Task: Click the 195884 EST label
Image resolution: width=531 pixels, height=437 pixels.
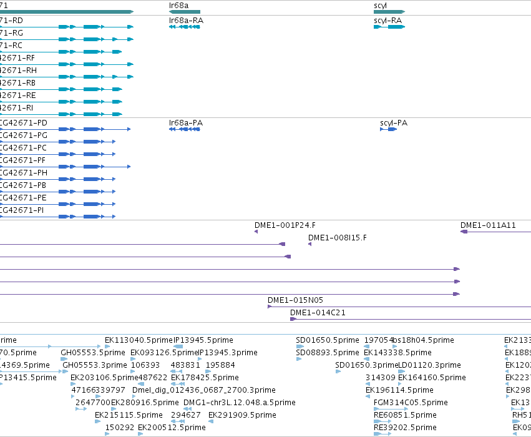Action: click(x=220, y=365)
